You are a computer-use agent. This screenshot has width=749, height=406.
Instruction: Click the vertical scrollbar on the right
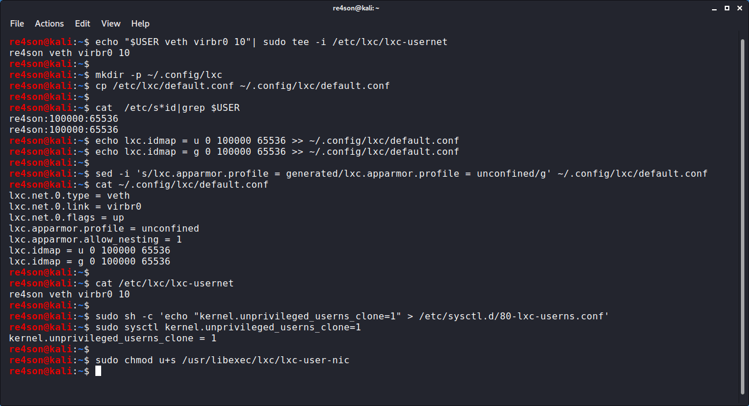743,214
